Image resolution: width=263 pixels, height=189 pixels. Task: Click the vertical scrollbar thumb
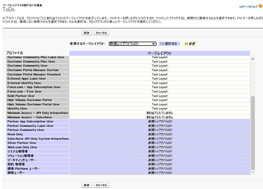pyautogui.click(x=253, y=133)
